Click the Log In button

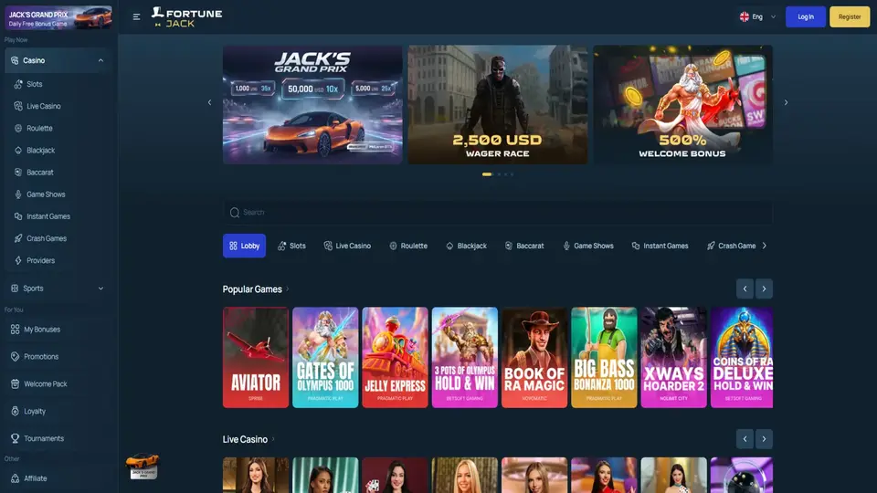click(x=806, y=16)
